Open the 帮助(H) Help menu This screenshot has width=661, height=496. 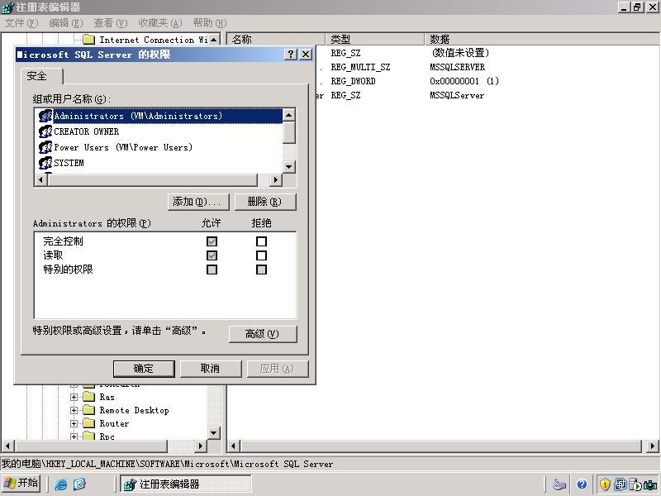click(210, 23)
